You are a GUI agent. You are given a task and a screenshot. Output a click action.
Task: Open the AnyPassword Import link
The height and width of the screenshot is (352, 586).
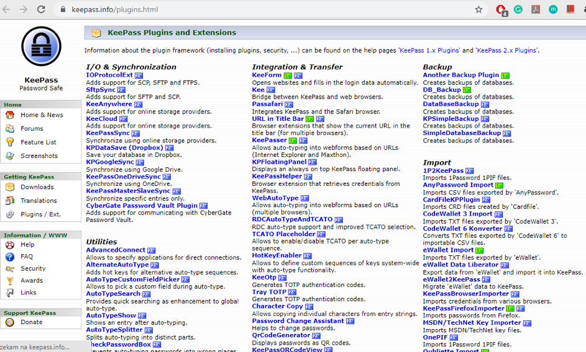458,185
